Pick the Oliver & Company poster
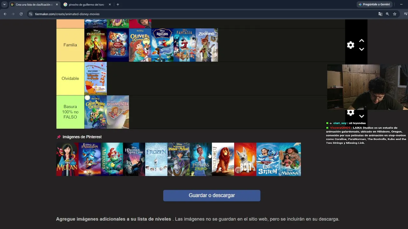 click(140, 45)
